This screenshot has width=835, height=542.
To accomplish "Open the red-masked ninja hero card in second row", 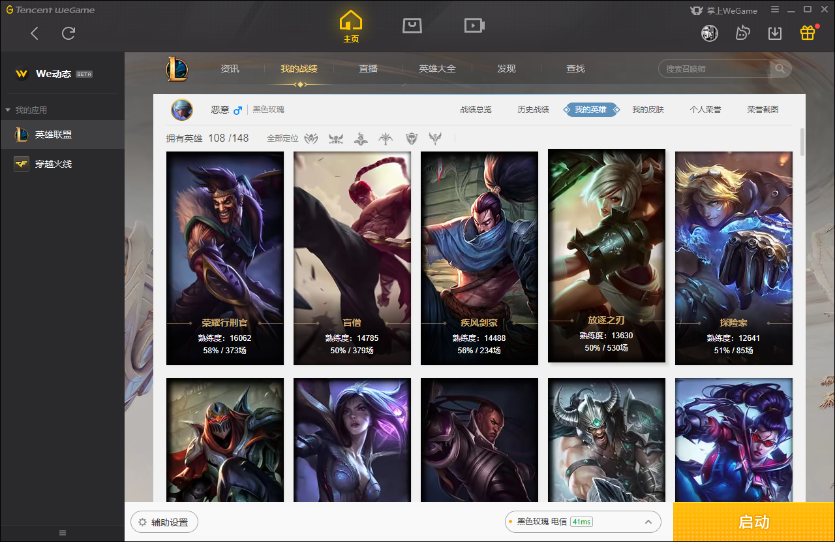I will [225, 440].
